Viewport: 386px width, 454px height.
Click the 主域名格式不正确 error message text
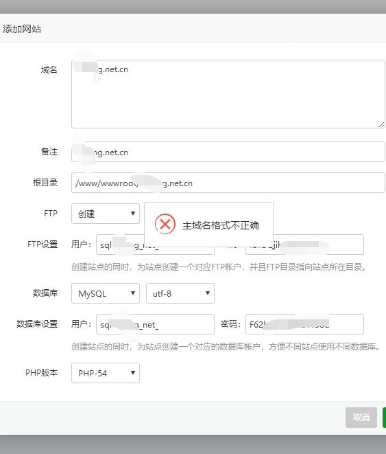point(221,225)
